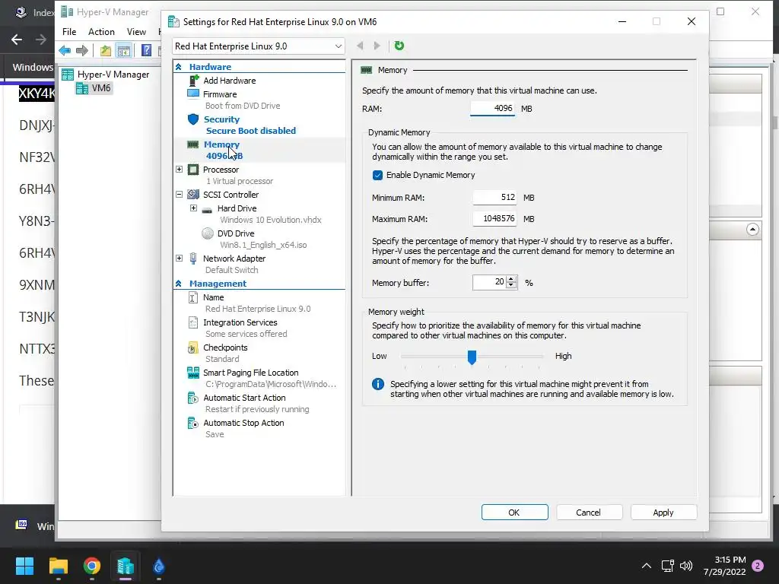The image size is (779, 584).
Task: Click OK to save settings
Action: (x=515, y=513)
